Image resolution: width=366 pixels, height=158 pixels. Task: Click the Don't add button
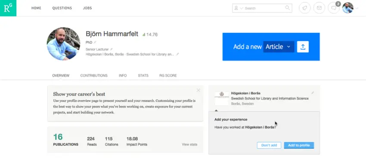tap(269, 145)
